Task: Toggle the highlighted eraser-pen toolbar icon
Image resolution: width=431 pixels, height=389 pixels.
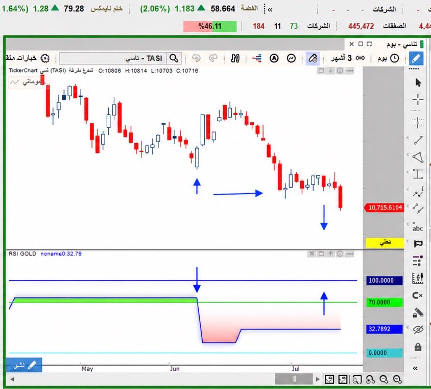Action: pyautogui.click(x=313, y=58)
